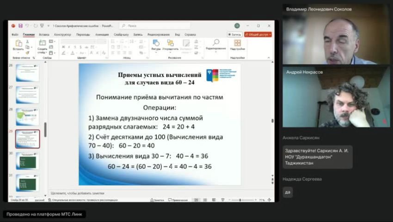Screen dimensions: 393x222
Task: Open the Абзац group dialog launcher
Action: pyautogui.click(x=147, y=58)
